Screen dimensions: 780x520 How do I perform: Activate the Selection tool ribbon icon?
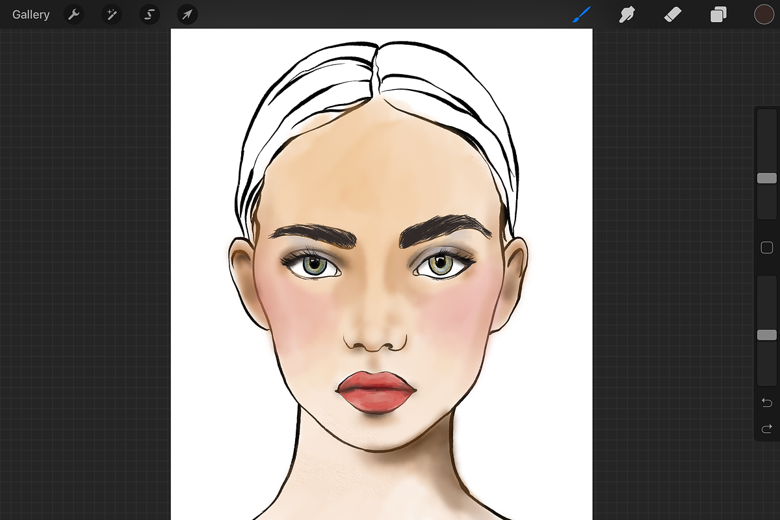[149, 14]
